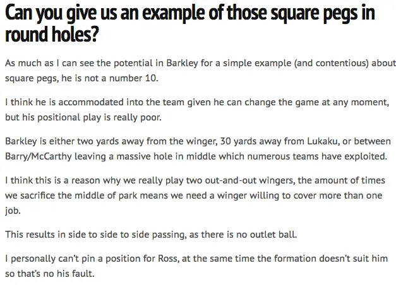The height and width of the screenshot is (285, 396).
Task: Click the paragraph starting "I think he is accommodated"
Action: pyautogui.click(x=189, y=108)
